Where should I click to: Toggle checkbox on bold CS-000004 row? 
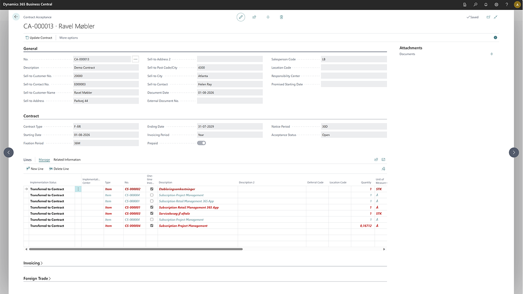152,226
